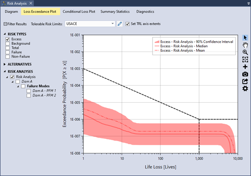Click the 90% Confidence Interval legend entry

point(194,42)
